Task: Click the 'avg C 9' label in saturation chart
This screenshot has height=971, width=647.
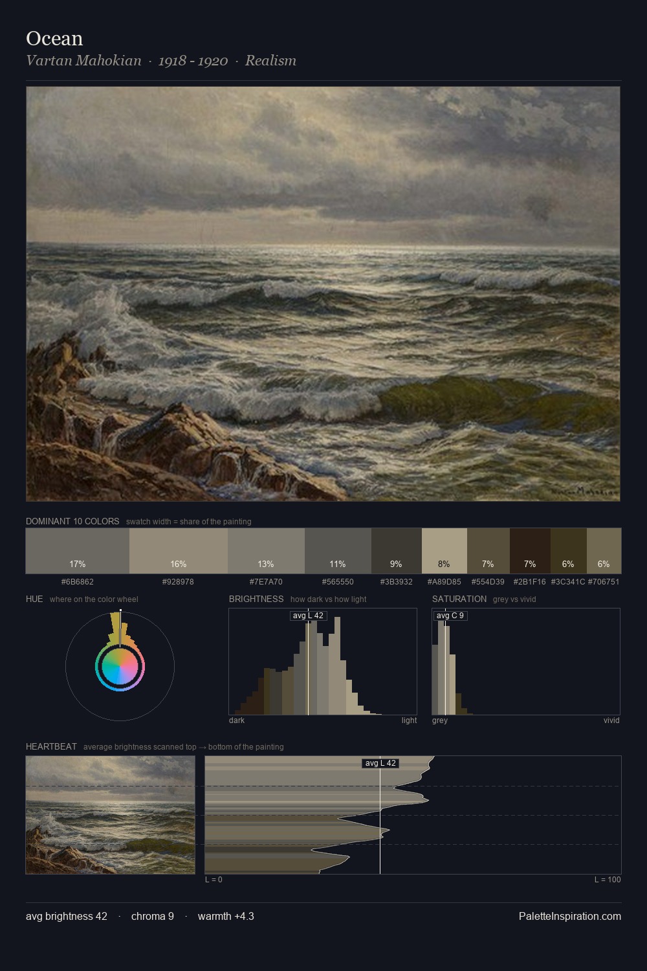Action: pos(450,616)
